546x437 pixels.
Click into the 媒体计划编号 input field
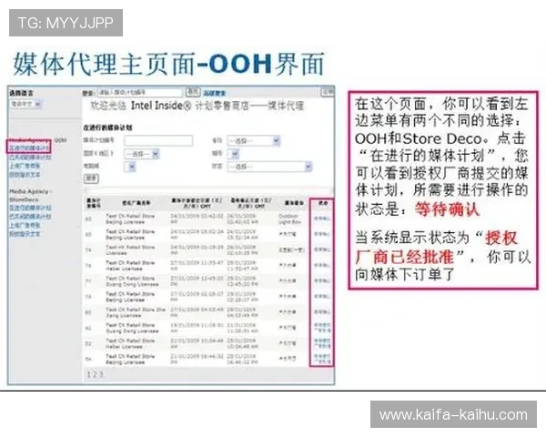(x=158, y=140)
